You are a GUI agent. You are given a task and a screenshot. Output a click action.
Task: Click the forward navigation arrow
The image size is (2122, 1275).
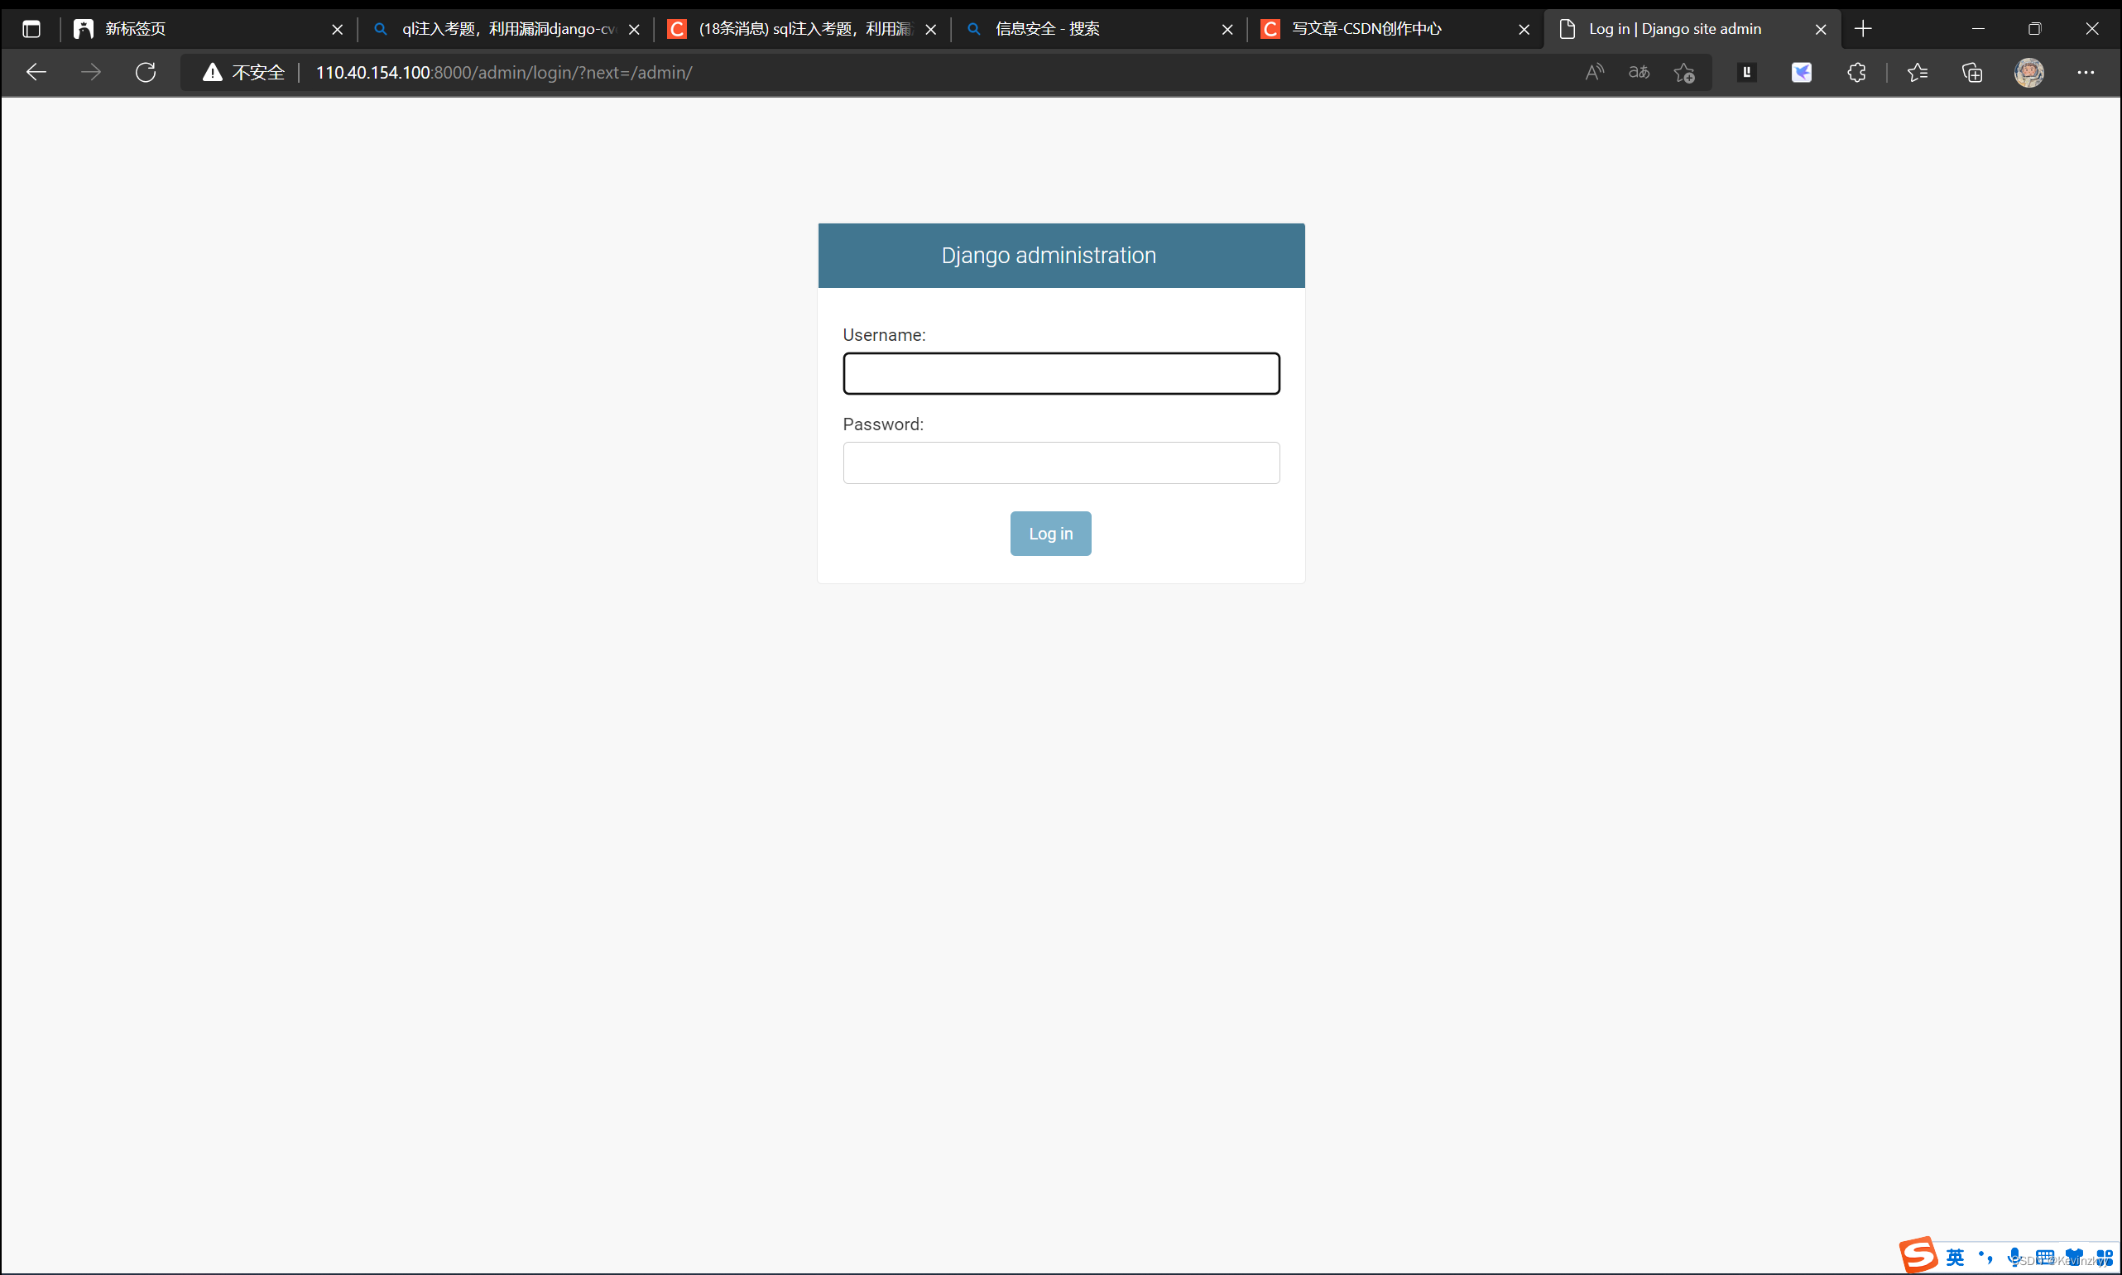click(x=91, y=72)
